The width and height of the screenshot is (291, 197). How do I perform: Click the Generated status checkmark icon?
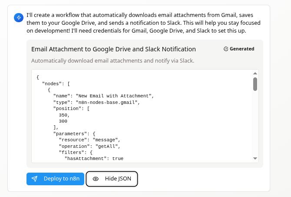point(226,49)
